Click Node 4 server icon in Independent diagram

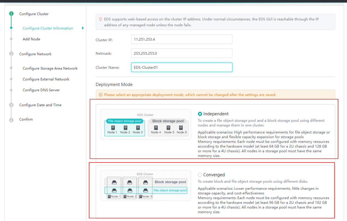(156, 128)
